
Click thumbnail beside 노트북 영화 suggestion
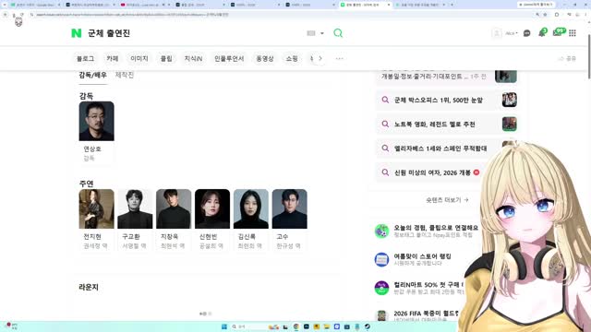[x=510, y=124]
